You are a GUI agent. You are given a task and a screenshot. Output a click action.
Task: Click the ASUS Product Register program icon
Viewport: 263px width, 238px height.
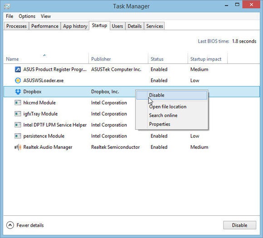coord(18,69)
